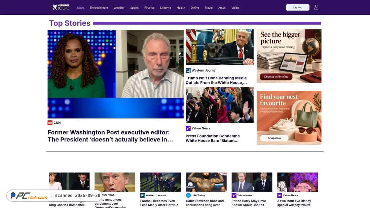Screen dimensions: 370x208
Task: Click the Dolly Parton Disney+ thumbnail
Action: tap(298, 182)
